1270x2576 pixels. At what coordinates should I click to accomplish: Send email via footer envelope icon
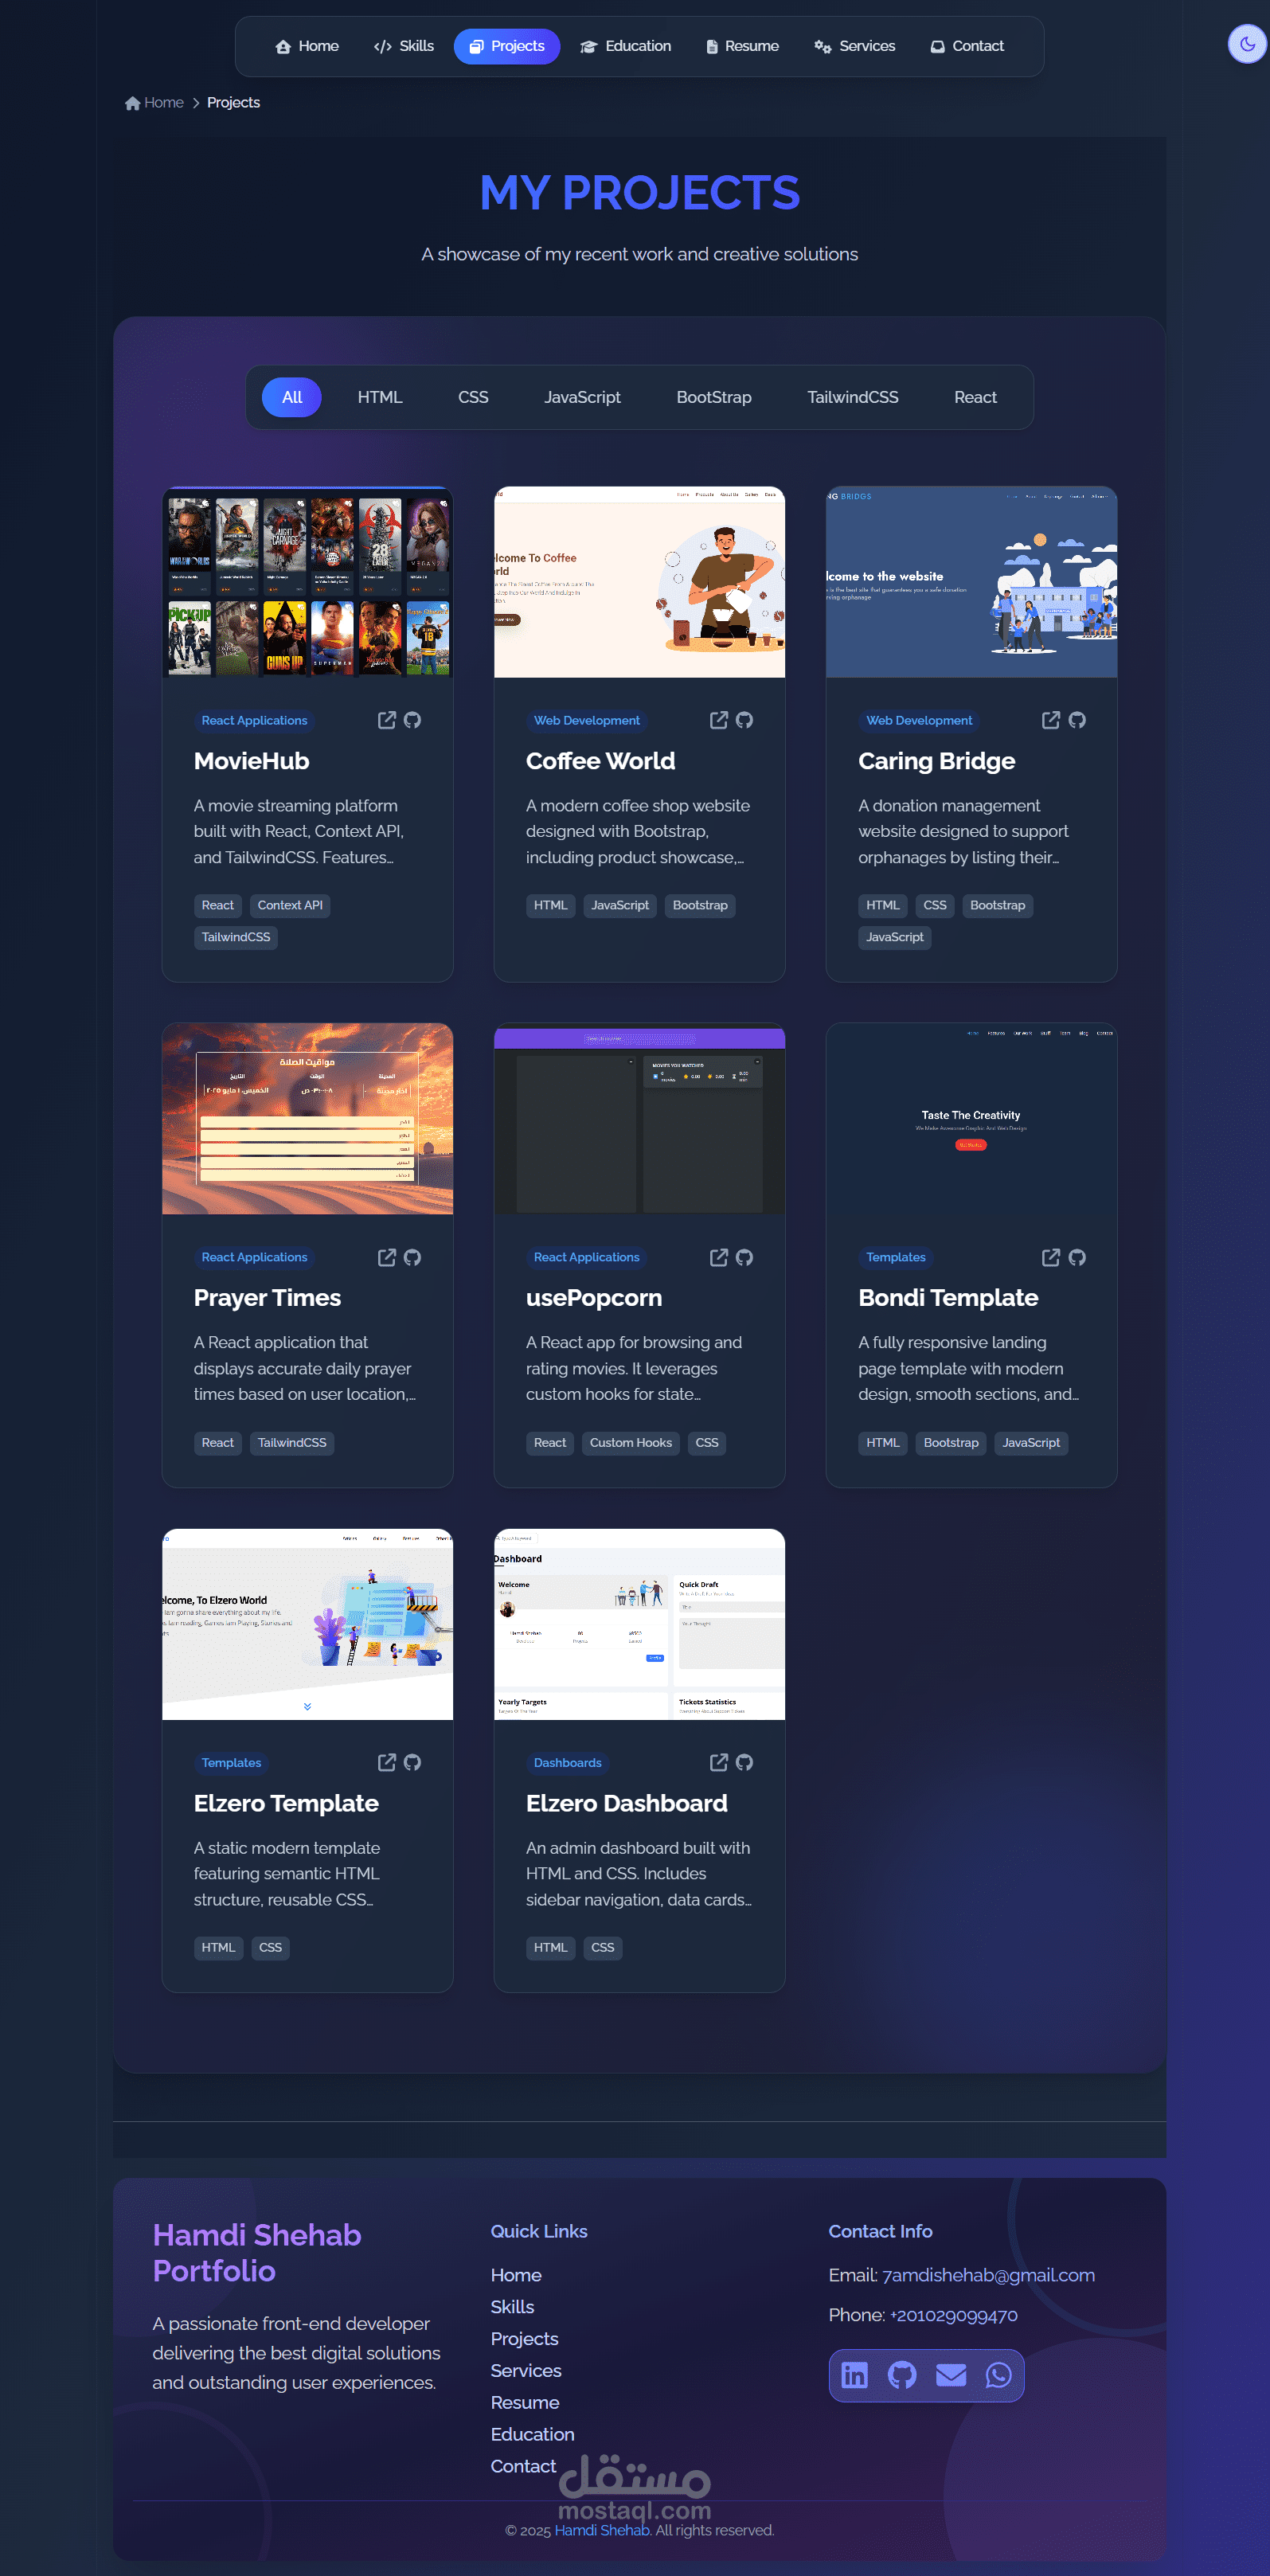(x=951, y=2375)
